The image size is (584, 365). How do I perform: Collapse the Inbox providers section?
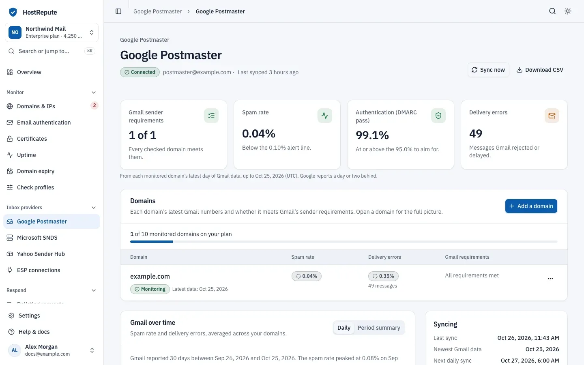(52, 208)
